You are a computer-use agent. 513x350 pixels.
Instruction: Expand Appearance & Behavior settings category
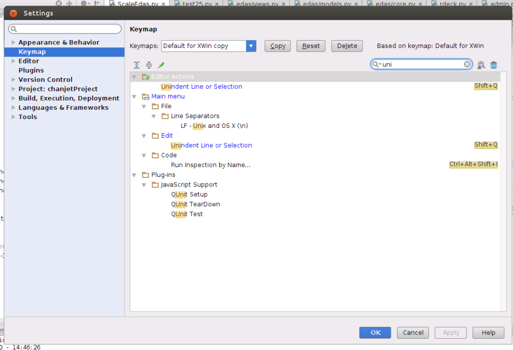(x=13, y=42)
